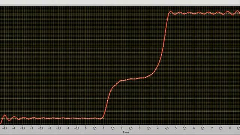Viewport: 240px width, 135px height.
Task: Click the '5,5' axis tick label
Action: 185,128
